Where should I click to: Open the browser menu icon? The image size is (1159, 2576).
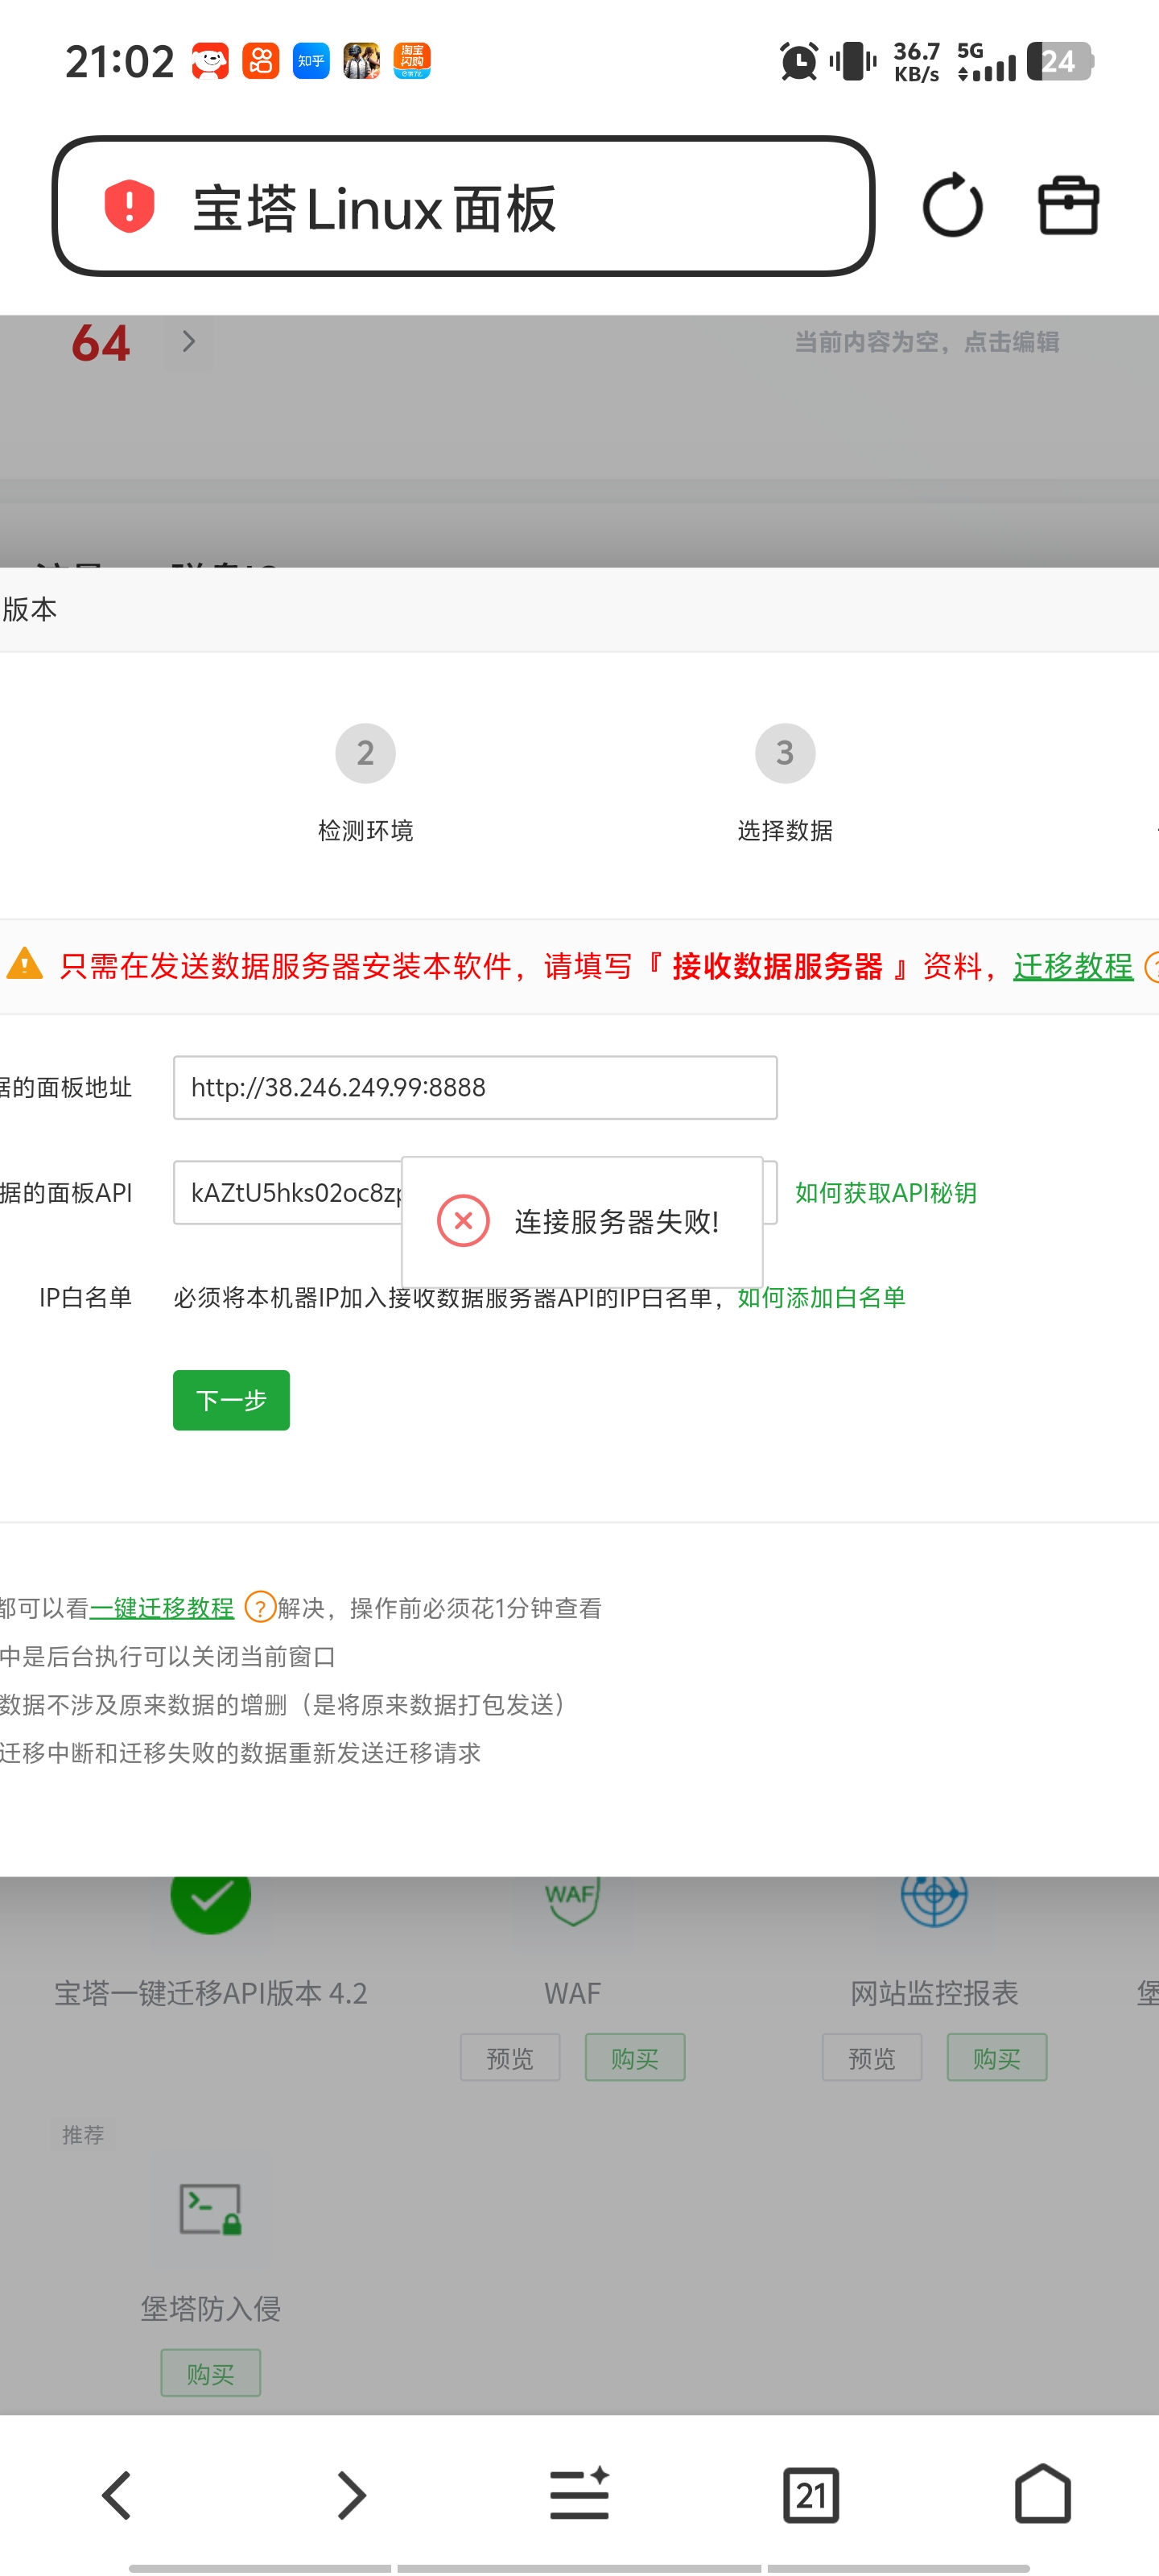pos(580,2493)
